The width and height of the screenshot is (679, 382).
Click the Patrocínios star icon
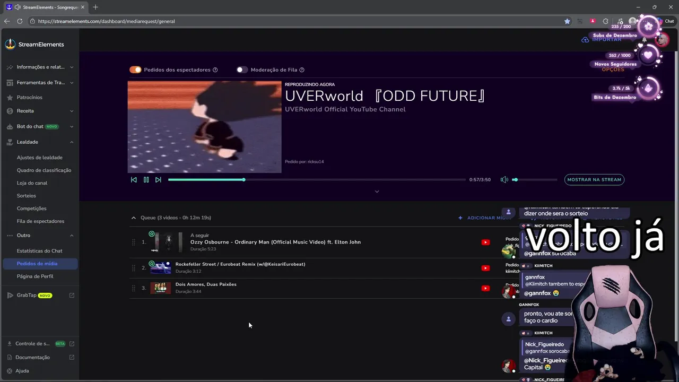(10, 98)
